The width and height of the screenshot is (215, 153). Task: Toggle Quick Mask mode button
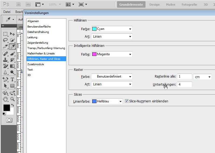9,120
